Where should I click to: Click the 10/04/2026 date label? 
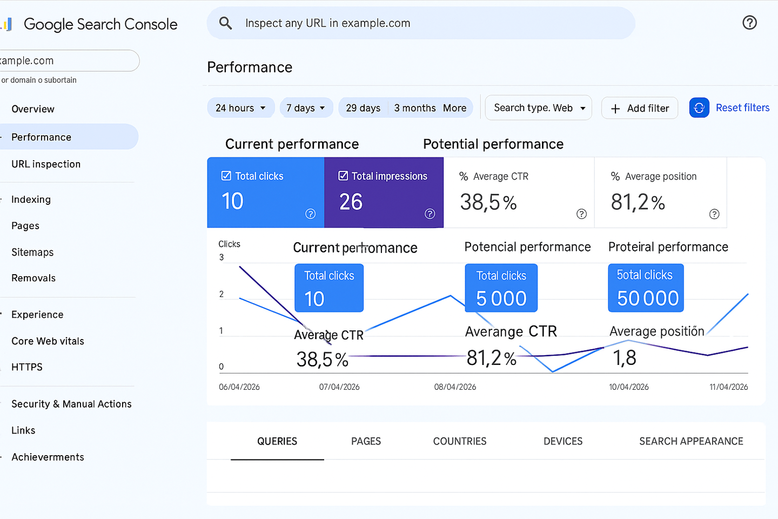tap(629, 387)
